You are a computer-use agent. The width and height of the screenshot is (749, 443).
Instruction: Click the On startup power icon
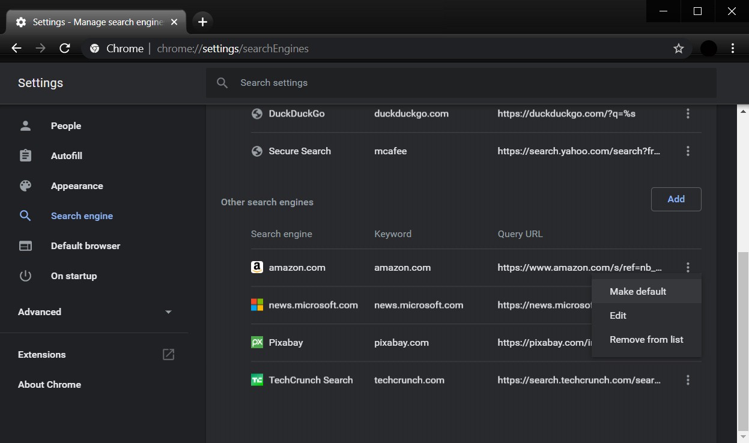click(25, 276)
